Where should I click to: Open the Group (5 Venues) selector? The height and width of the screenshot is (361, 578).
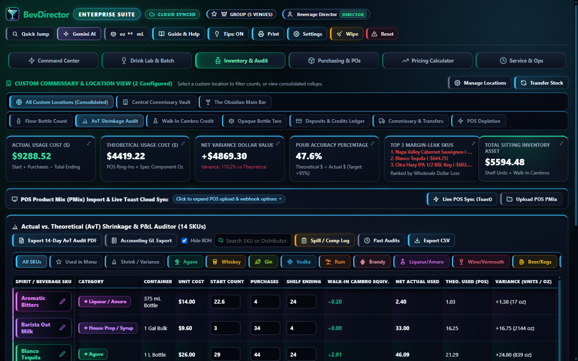tap(241, 14)
